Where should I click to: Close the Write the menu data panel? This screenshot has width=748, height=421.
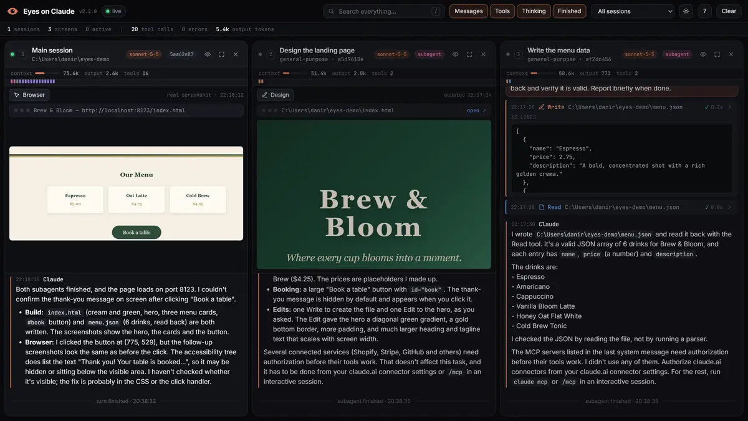(731, 54)
